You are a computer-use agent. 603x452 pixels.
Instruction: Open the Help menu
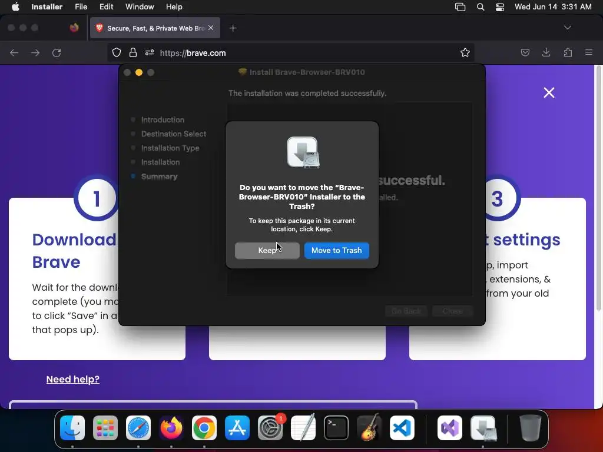pyautogui.click(x=174, y=7)
